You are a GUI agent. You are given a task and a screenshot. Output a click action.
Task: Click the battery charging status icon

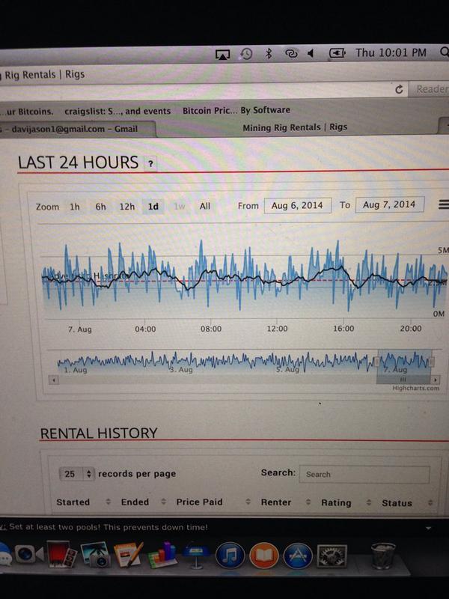[337, 53]
